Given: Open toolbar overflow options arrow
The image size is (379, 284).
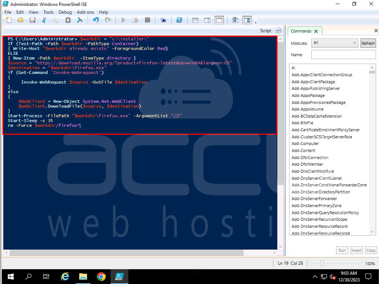Looking at the screenshot, I should [x=256, y=23].
